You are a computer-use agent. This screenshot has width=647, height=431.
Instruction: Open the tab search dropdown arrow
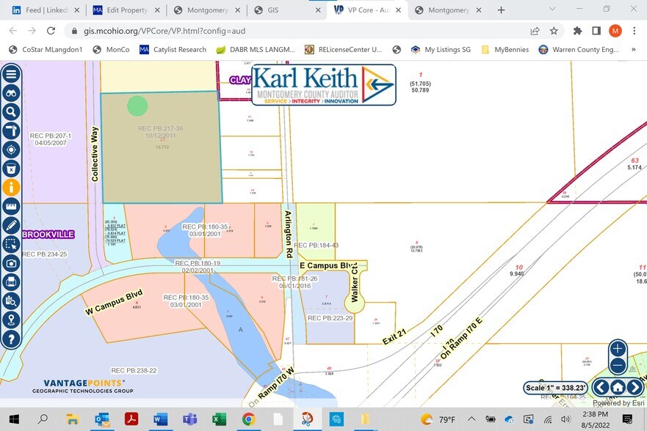tap(552, 9)
